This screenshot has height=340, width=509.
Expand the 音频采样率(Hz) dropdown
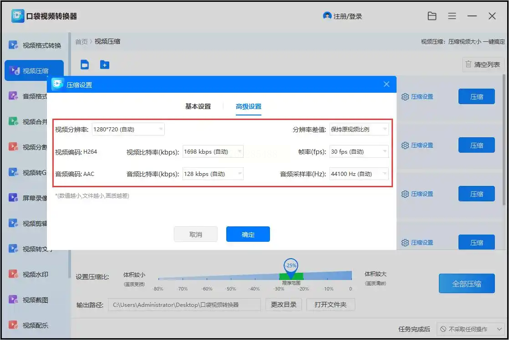tap(359, 174)
